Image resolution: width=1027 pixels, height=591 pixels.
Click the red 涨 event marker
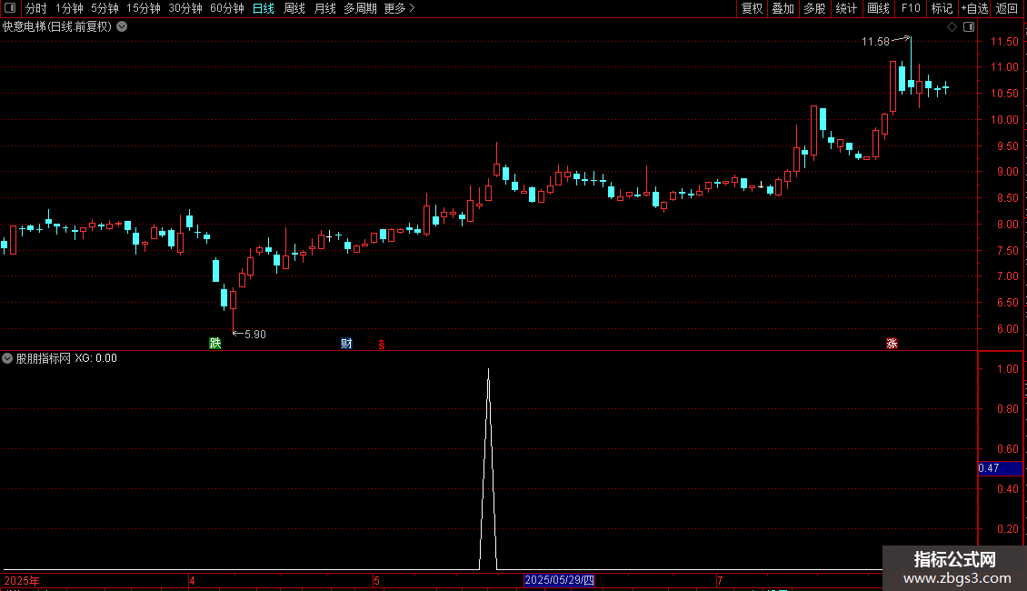[892, 344]
